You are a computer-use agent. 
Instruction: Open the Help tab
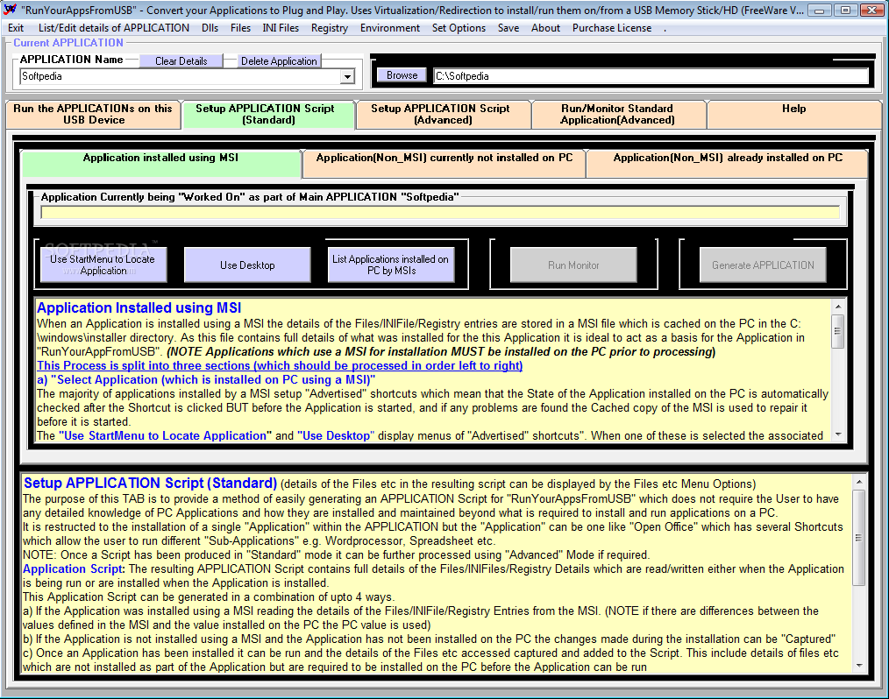click(x=793, y=115)
